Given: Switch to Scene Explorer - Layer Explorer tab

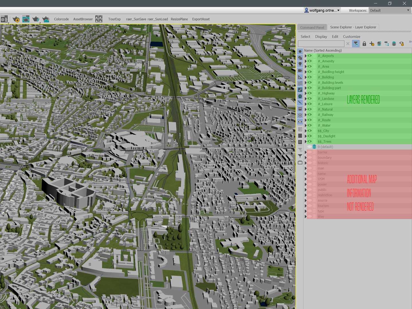Looking at the screenshot, I should (x=353, y=27).
